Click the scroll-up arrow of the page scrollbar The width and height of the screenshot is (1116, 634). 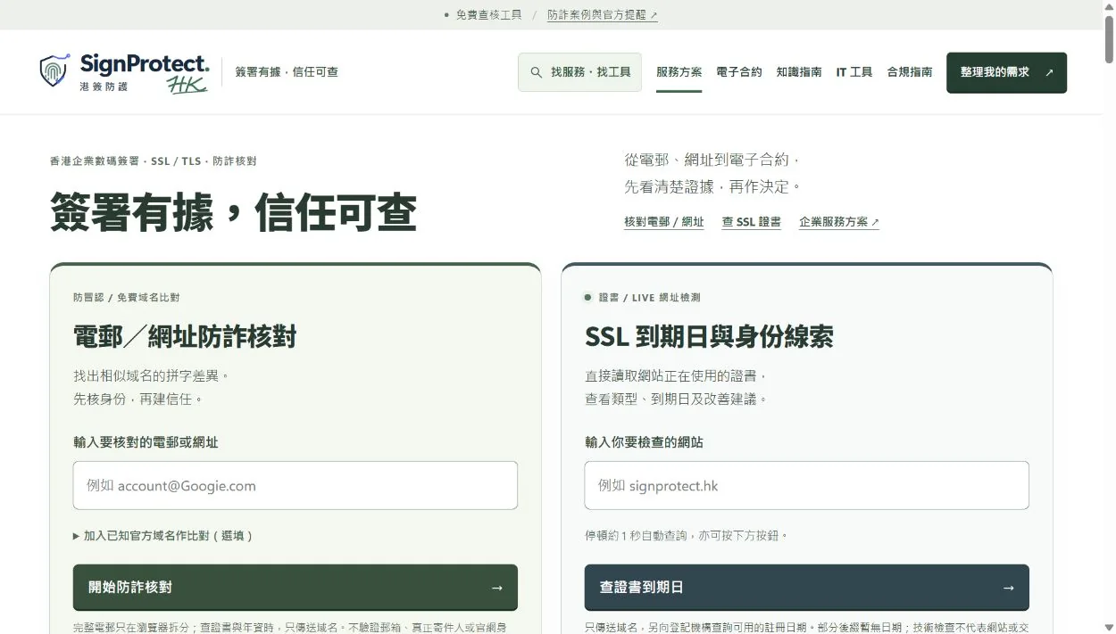[1109, 6]
